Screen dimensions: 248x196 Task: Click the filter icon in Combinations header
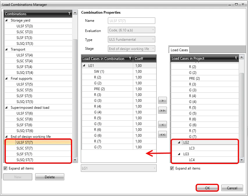(x=69, y=14)
